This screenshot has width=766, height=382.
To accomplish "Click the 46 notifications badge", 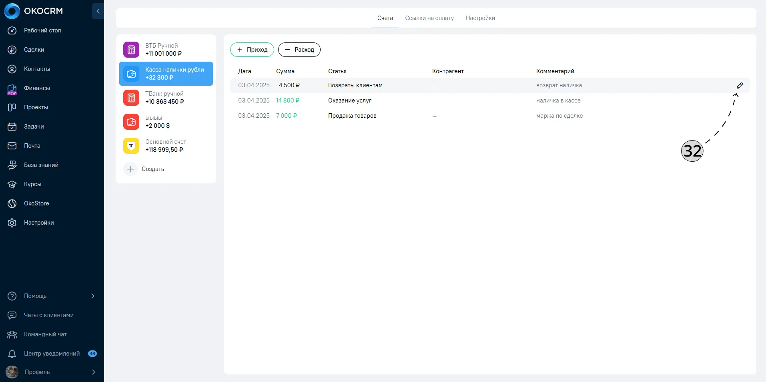I will coord(92,354).
